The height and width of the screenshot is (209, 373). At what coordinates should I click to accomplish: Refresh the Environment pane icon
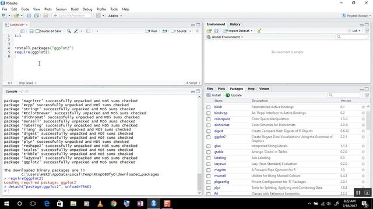(367, 31)
